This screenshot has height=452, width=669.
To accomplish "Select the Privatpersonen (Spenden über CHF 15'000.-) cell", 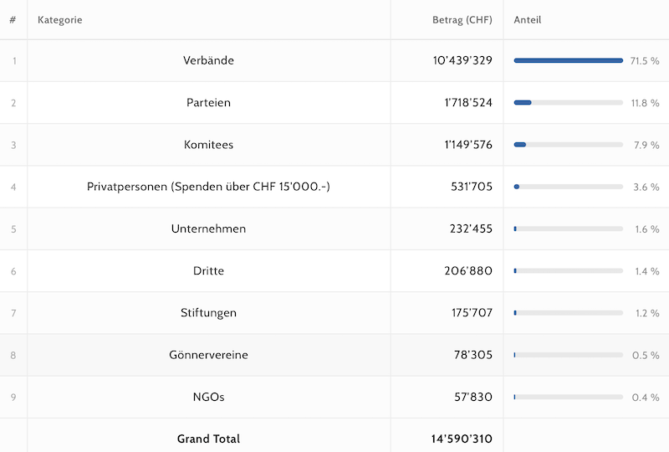I will [208, 187].
